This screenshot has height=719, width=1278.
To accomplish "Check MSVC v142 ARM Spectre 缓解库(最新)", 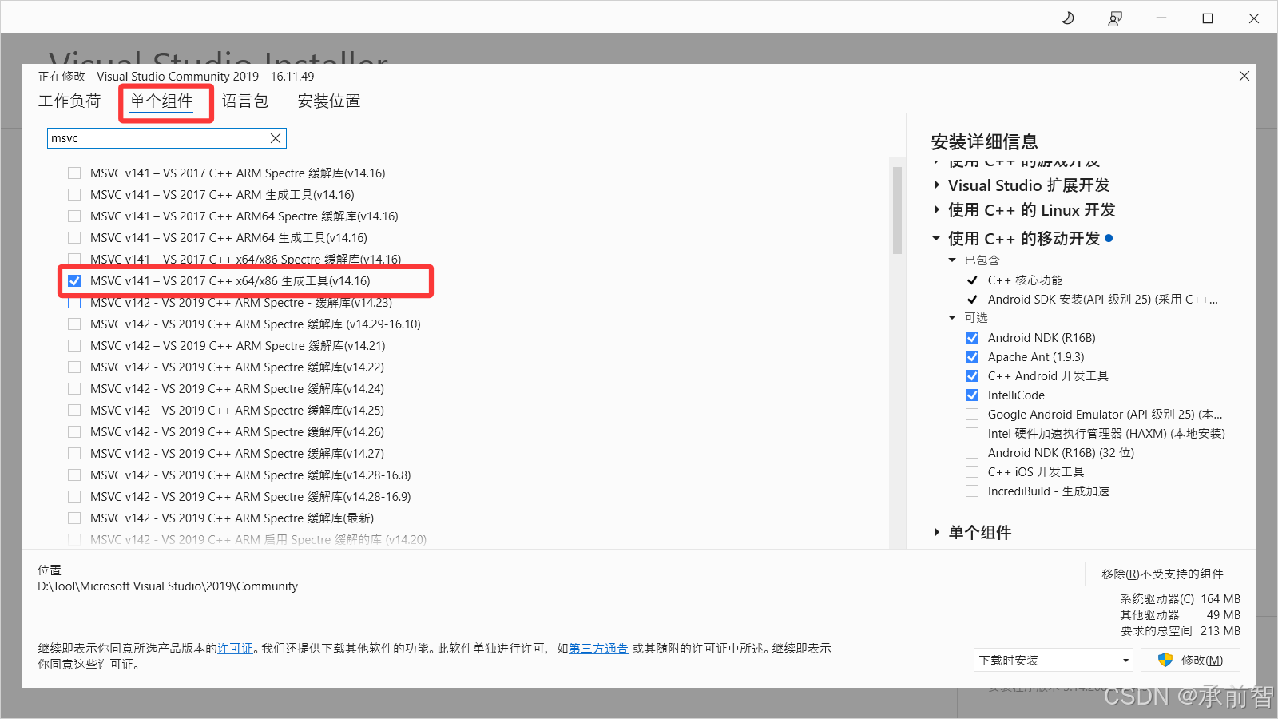I will [x=74, y=518].
